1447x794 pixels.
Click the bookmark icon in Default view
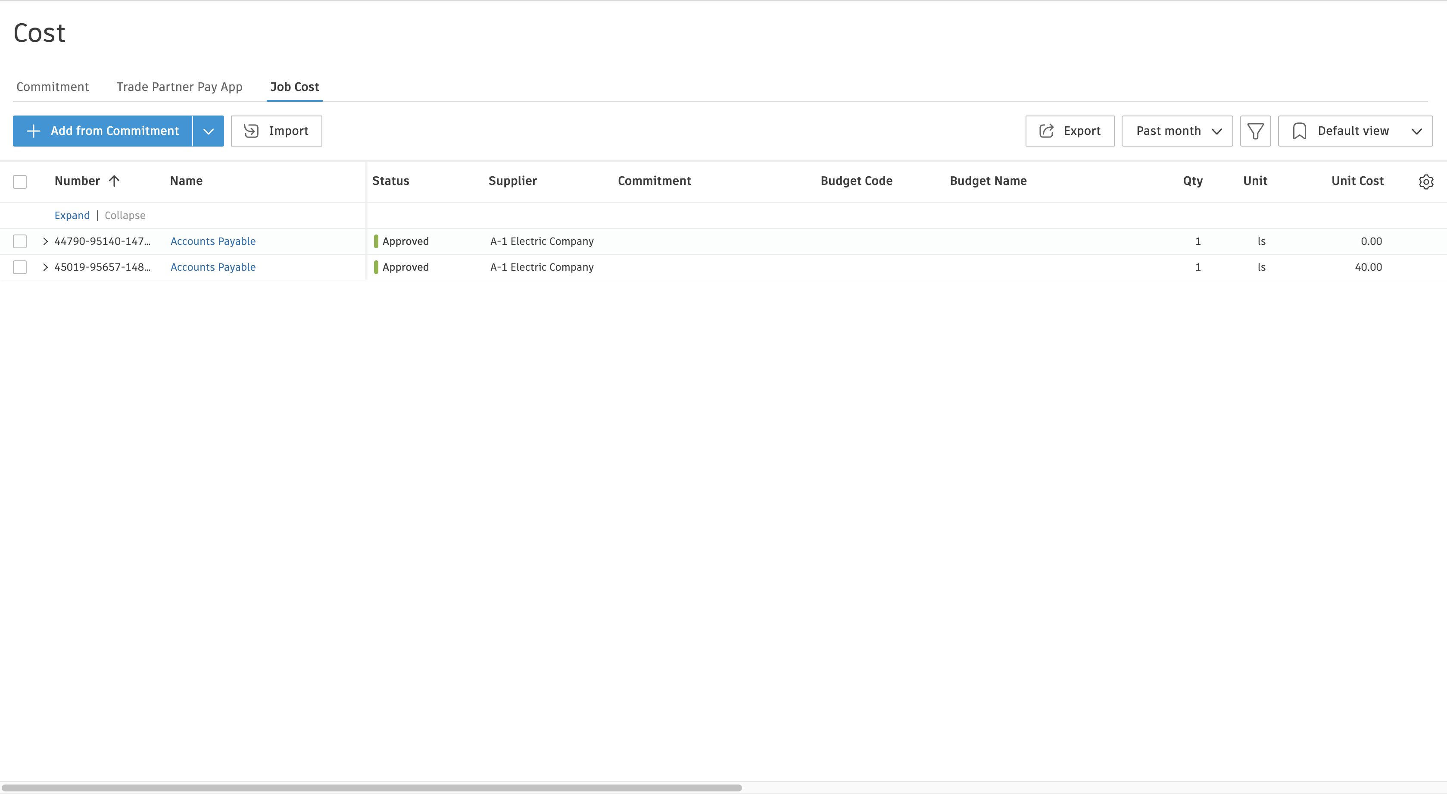pos(1299,131)
